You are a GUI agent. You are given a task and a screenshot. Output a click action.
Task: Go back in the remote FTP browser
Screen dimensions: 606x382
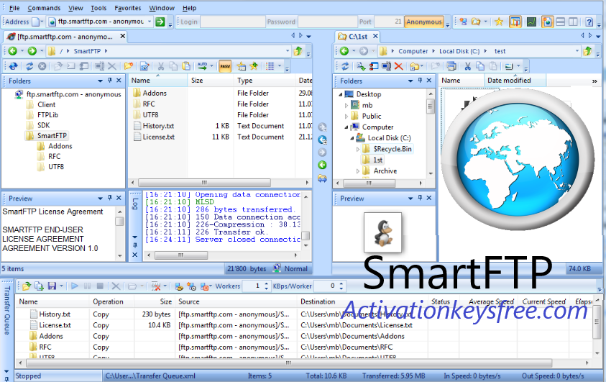pyautogui.click(x=13, y=51)
